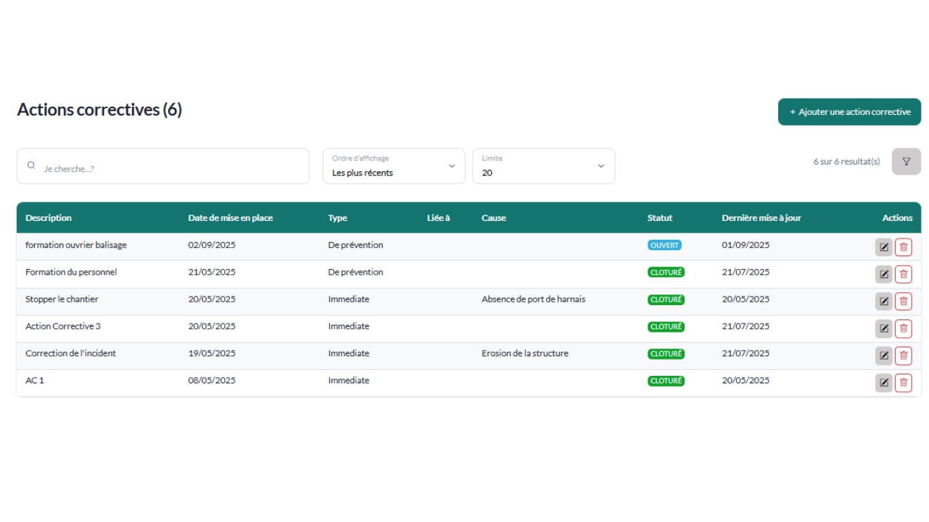Delete the 'formation ouvrier balisage' action
929x522 pixels.
pos(903,247)
